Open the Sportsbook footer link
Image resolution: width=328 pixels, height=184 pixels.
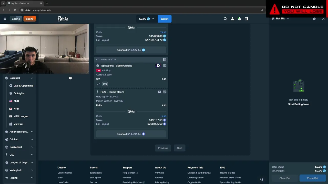coord(96,173)
